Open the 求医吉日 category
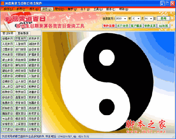Viewport: 176px width, 139px height. tap(7, 65)
